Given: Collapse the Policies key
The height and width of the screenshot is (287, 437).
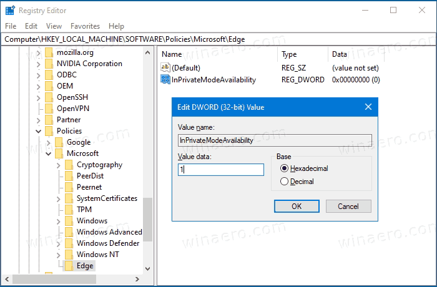Looking at the screenshot, I should 39,131.
